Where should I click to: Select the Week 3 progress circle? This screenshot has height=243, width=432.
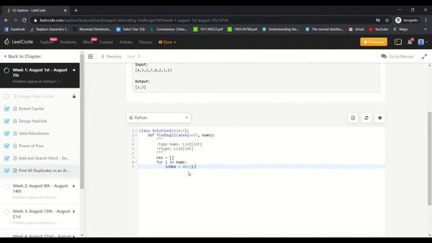coord(6,212)
